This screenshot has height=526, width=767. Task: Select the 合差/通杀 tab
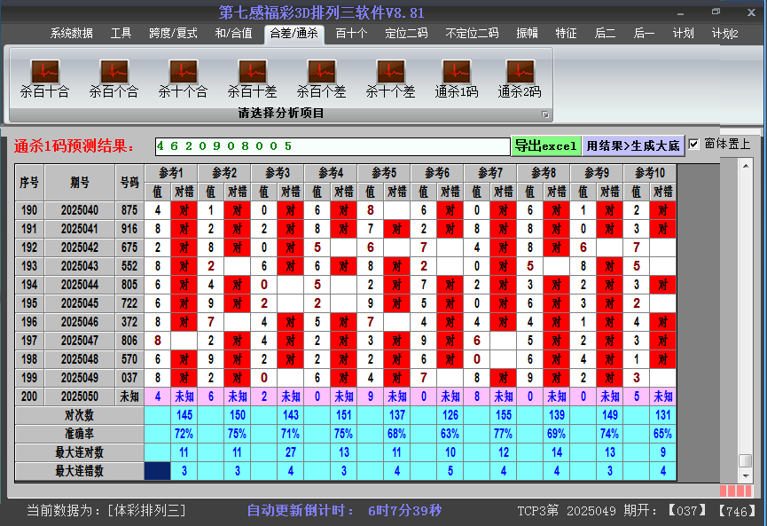coord(294,34)
